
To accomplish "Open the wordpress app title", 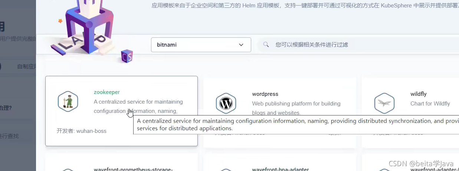I will coord(265,94).
